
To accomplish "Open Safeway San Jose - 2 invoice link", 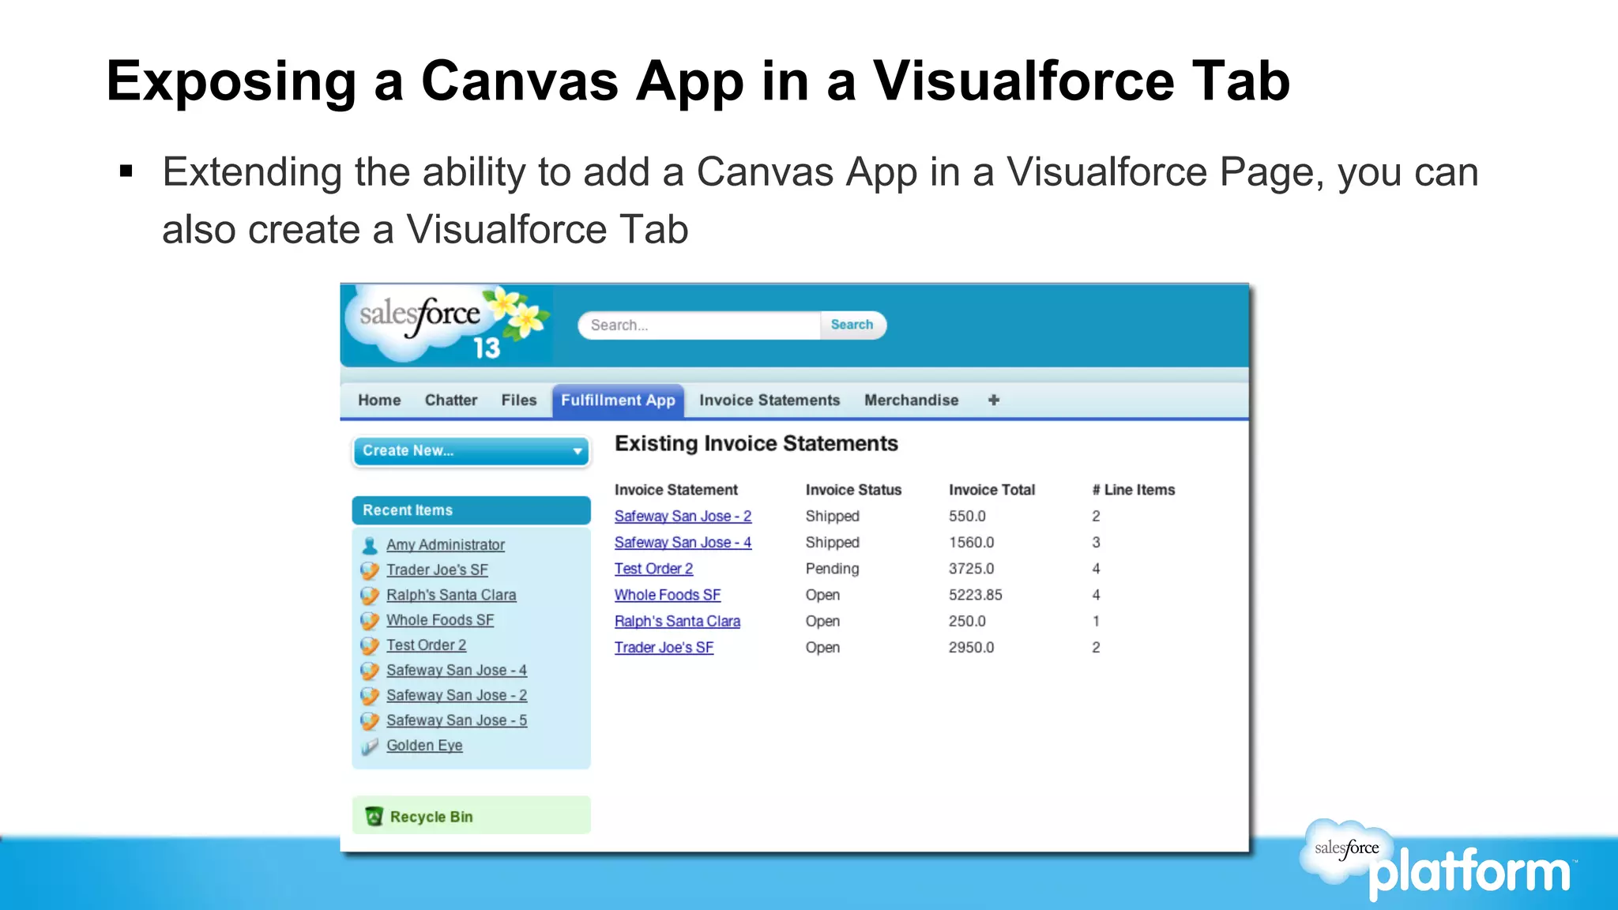I will (x=683, y=517).
